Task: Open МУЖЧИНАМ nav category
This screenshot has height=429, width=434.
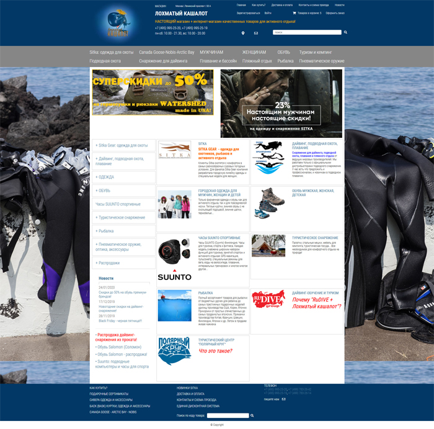Action: [x=211, y=52]
